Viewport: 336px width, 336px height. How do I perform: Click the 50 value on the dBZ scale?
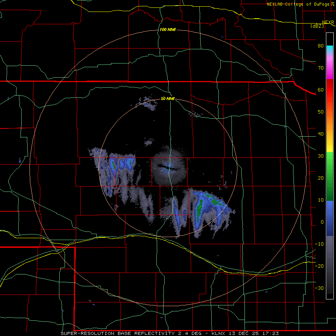point(321,112)
